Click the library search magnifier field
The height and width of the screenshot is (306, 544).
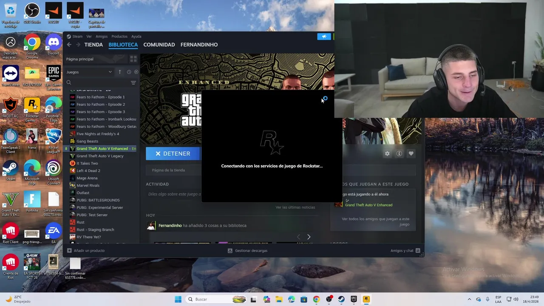tap(97, 82)
